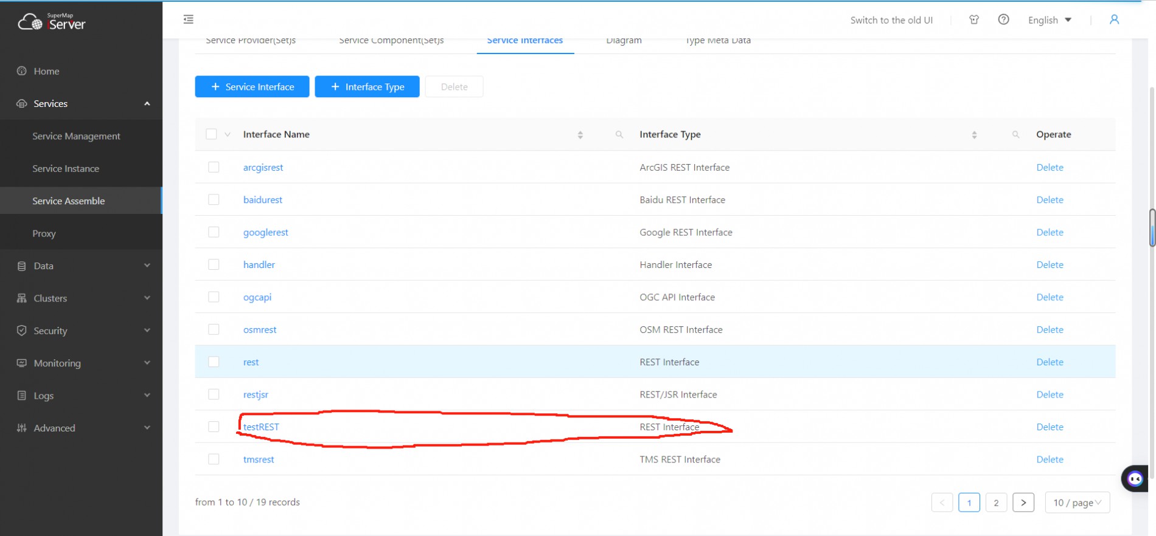This screenshot has width=1156, height=536.
Task: Open the 10 / page size dropdown
Action: click(1078, 503)
